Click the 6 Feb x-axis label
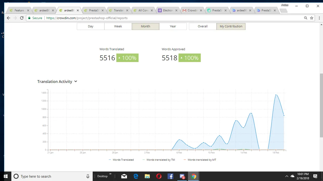 point(179,153)
